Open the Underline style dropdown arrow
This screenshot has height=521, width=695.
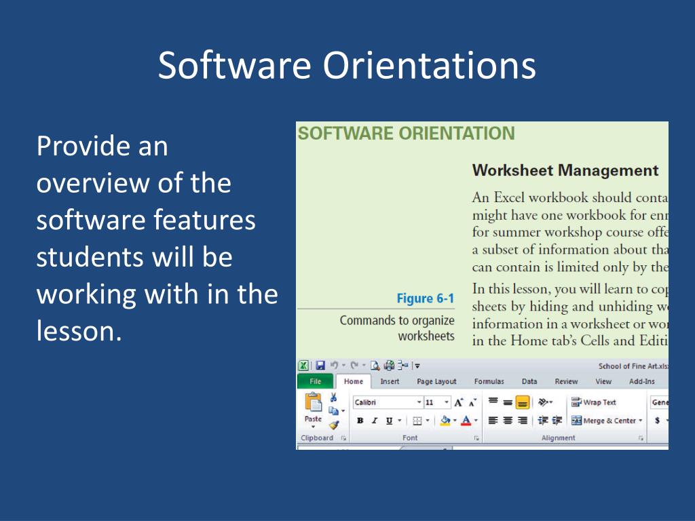(399, 421)
